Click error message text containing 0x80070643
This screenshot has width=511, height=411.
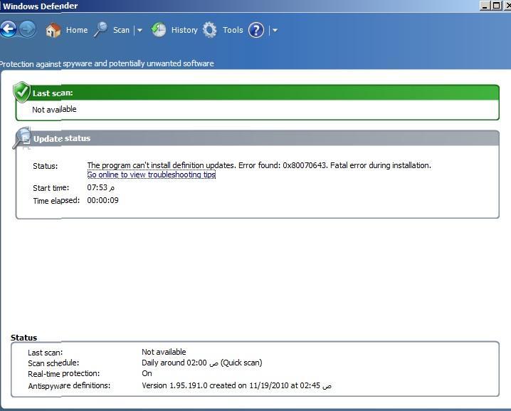coord(259,165)
